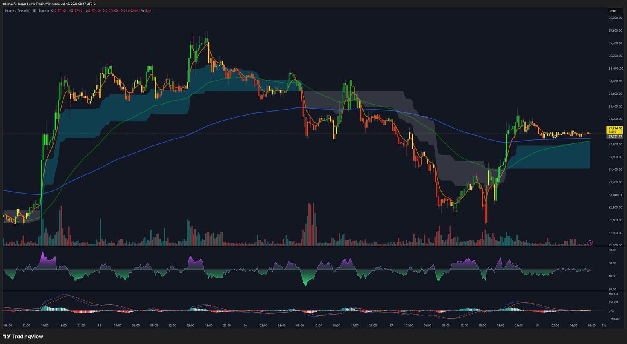
Task: Click the 63,600.00 price axis label
Action: pyautogui.click(x=615, y=157)
